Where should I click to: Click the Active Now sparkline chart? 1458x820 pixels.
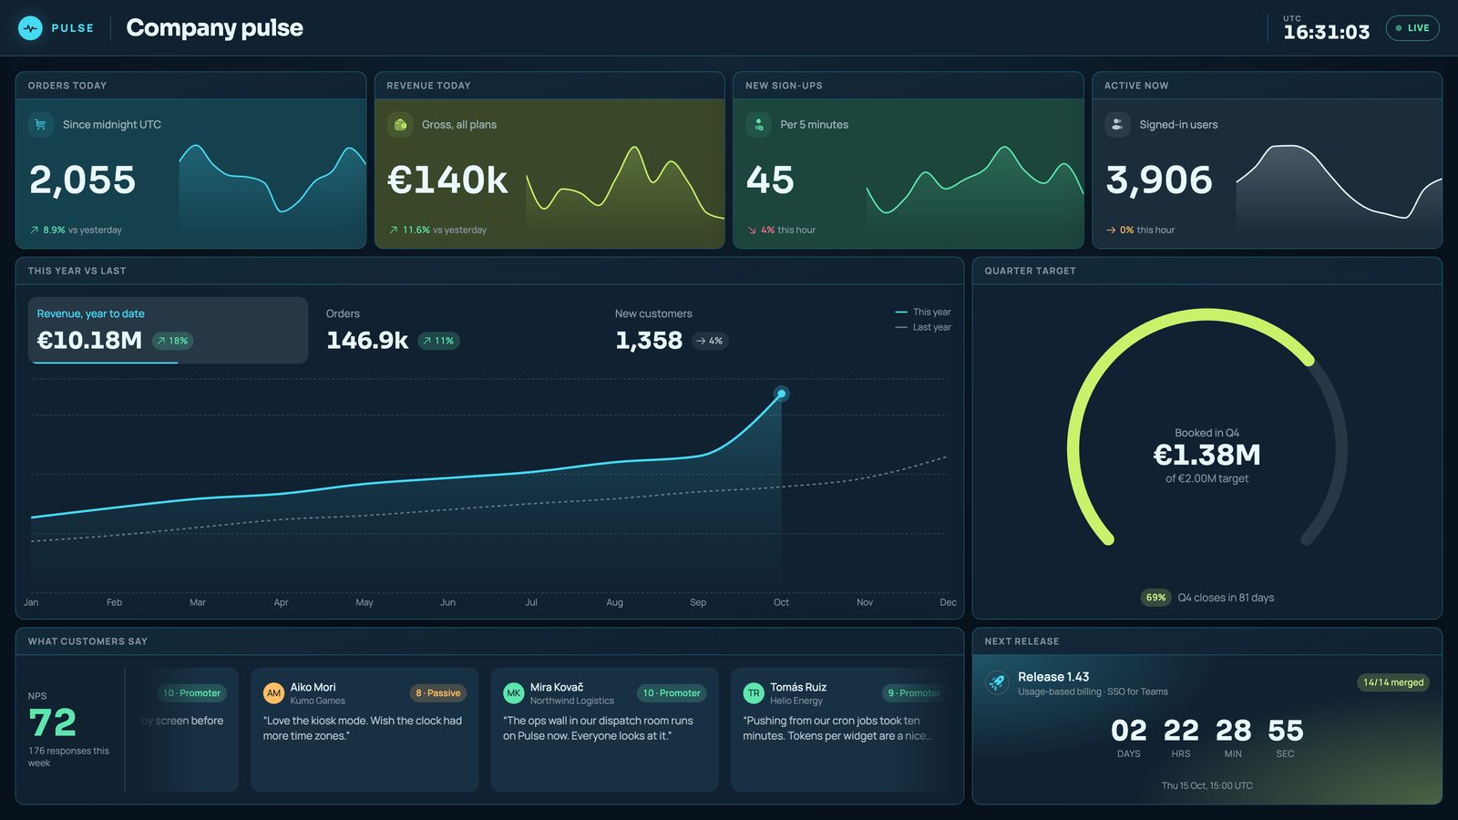[1339, 187]
